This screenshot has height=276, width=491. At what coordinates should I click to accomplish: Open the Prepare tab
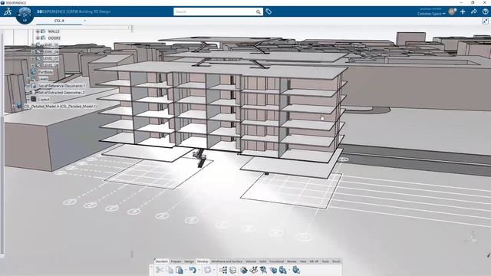coord(176,261)
